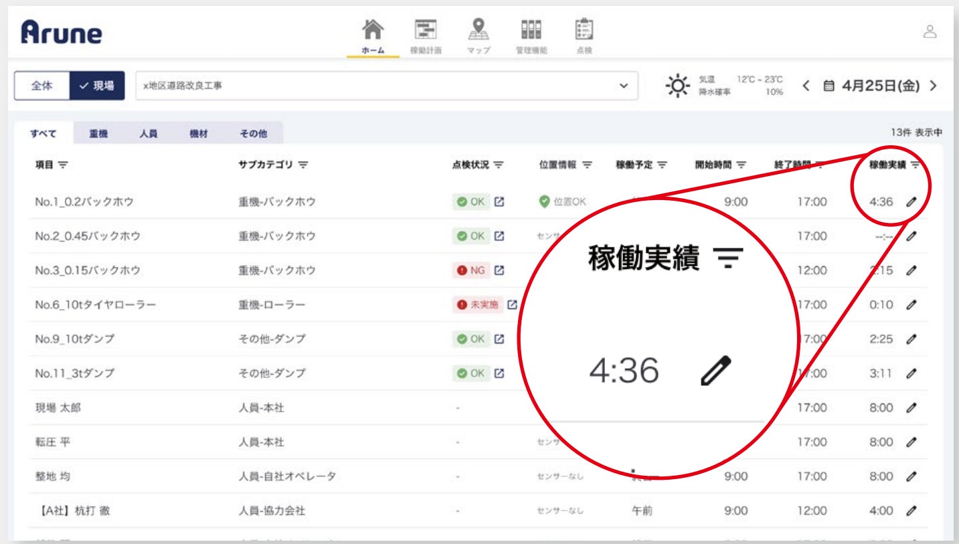The image size is (959, 544).
Task: Click the sun weather icon
Action: (x=677, y=86)
